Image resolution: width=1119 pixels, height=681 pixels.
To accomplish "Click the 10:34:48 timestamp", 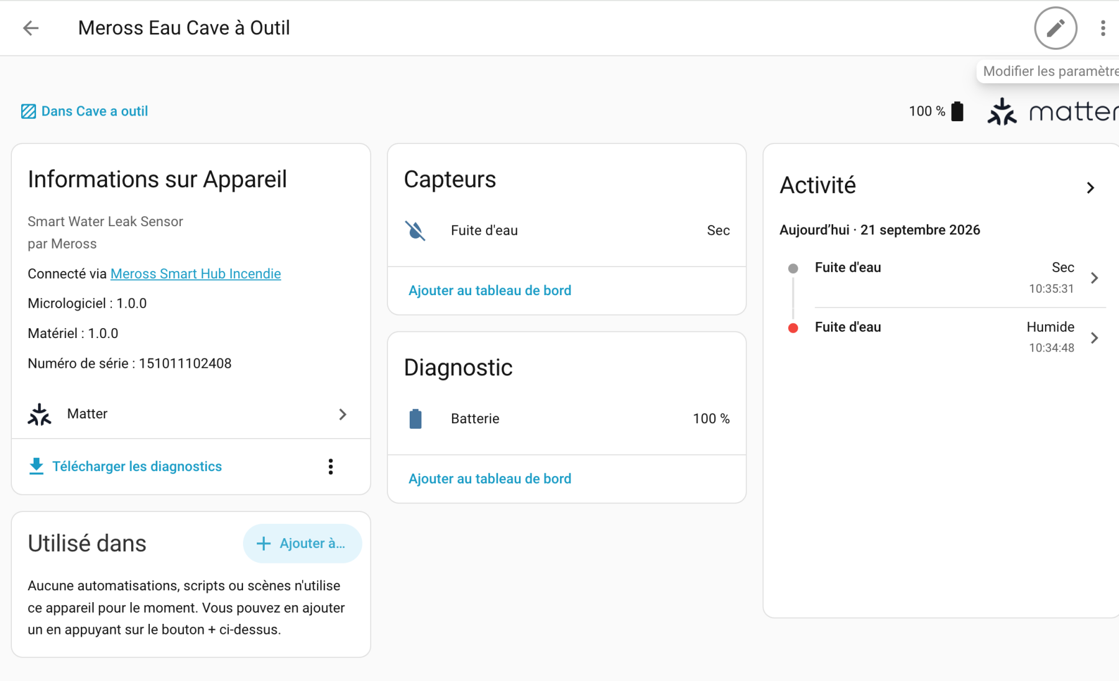I will coord(1051,348).
